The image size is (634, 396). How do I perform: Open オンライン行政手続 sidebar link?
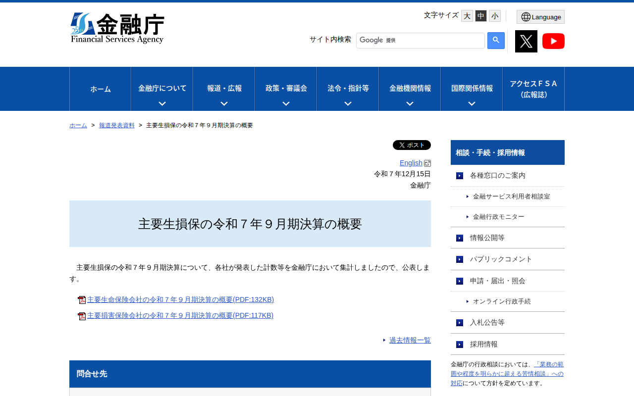coord(502,301)
